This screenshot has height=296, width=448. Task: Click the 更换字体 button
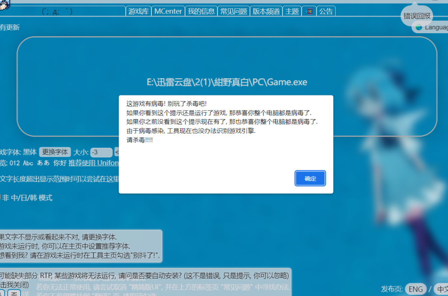55,152
